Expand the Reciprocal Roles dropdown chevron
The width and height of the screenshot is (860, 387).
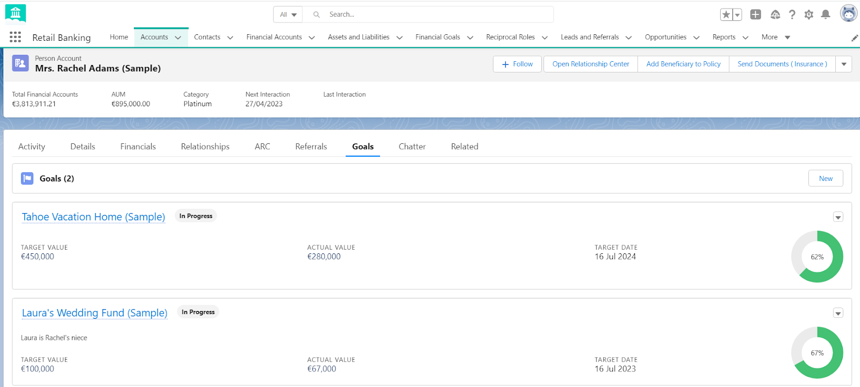click(544, 38)
